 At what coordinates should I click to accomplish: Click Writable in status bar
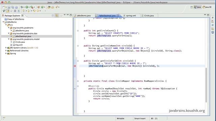point(120,118)
